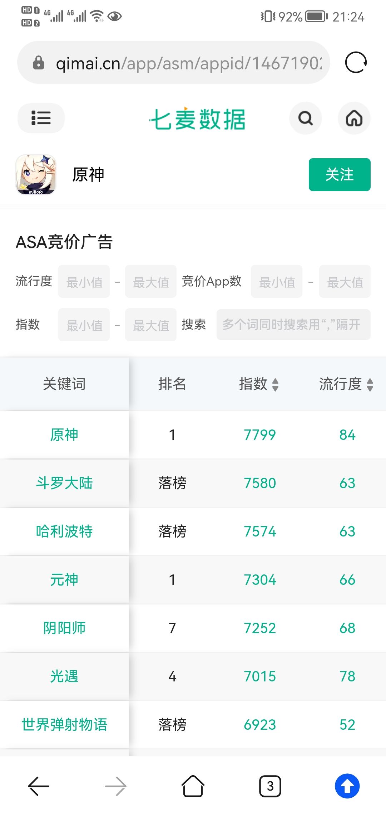Image resolution: width=386 pixels, height=816 pixels.
Task: Focus the 竞价App数 maximum value field
Action: [345, 281]
